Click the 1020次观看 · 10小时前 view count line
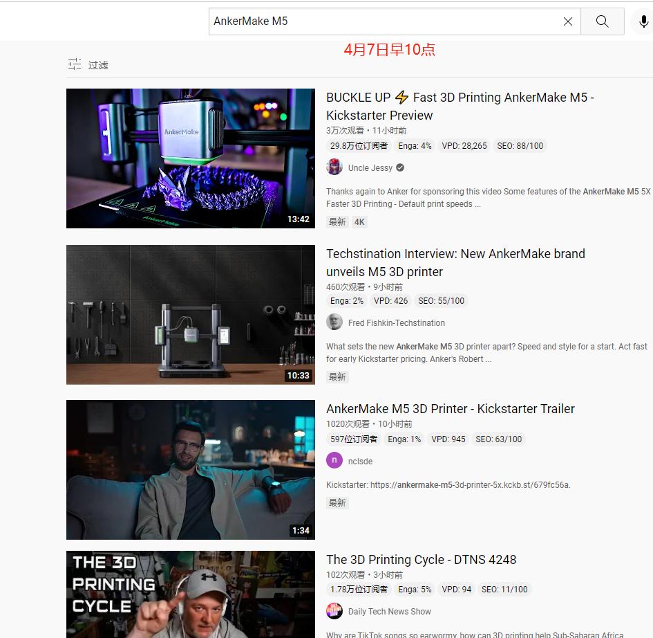Screen dimensions: 653x638 point(369,424)
